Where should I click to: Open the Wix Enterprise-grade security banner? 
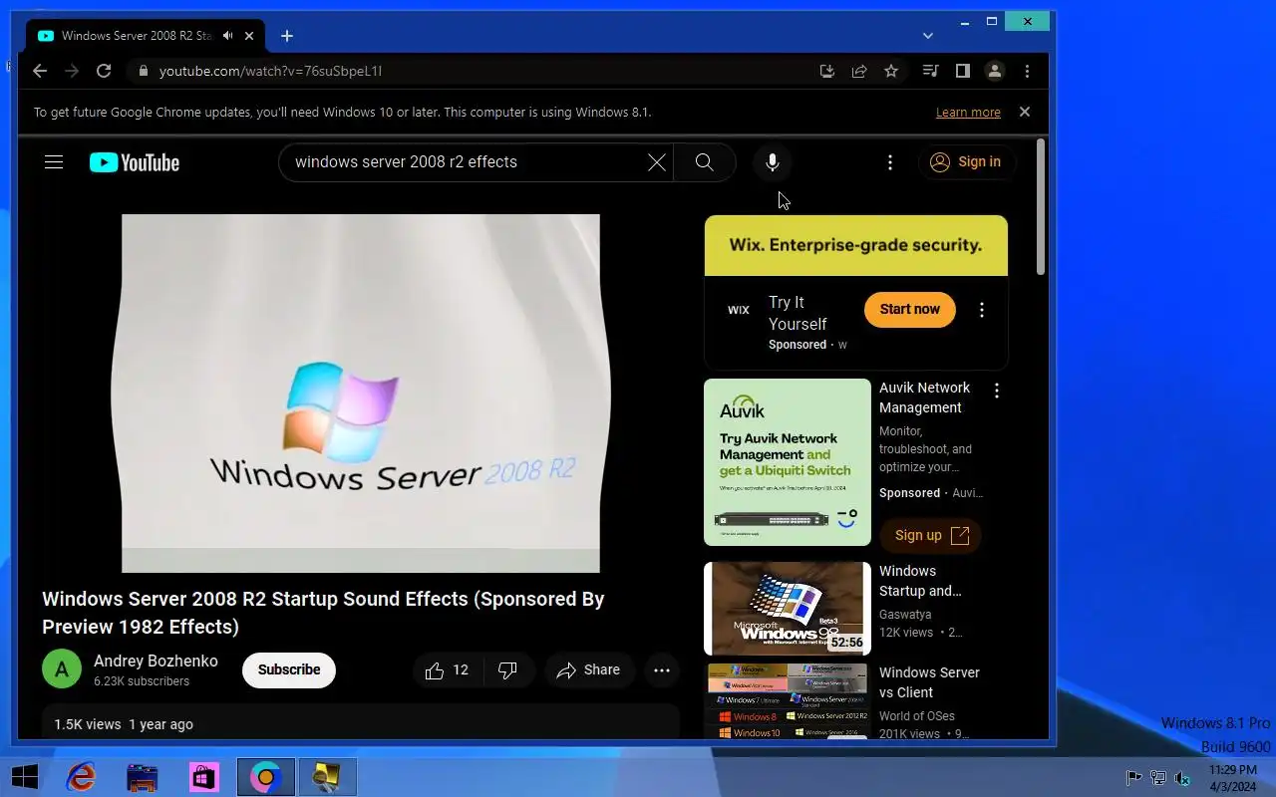(x=855, y=245)
